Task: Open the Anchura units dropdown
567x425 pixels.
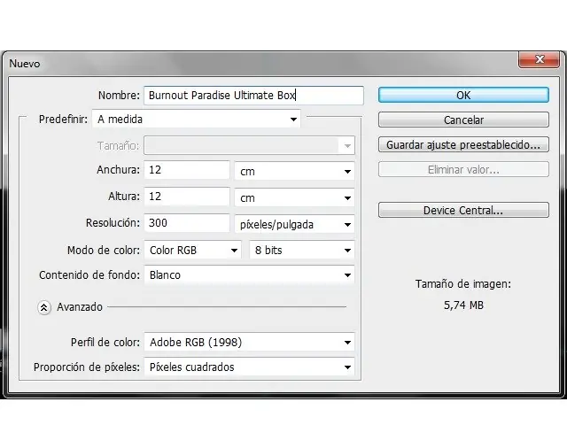Action: (x=294, y=171)
